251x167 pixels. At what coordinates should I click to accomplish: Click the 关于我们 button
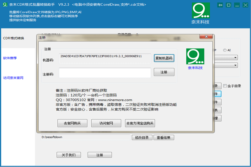point(69,155)
